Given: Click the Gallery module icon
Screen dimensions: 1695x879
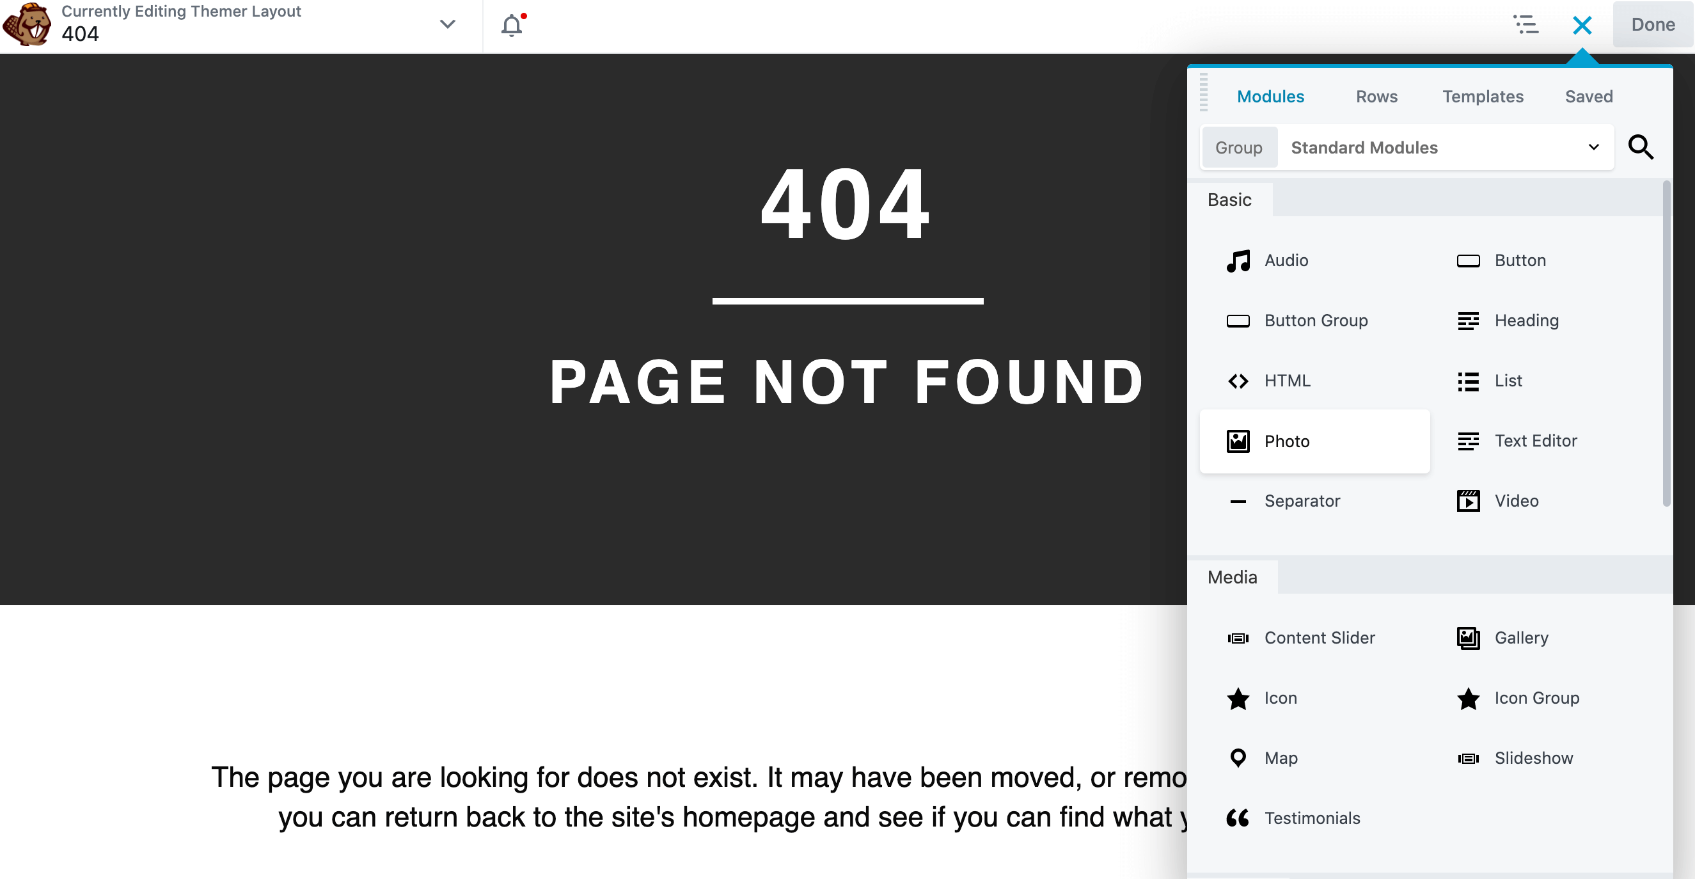Looking at the screenshot, I should coord(1468,638).
